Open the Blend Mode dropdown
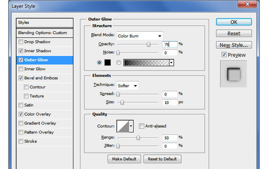 point(140,36)
